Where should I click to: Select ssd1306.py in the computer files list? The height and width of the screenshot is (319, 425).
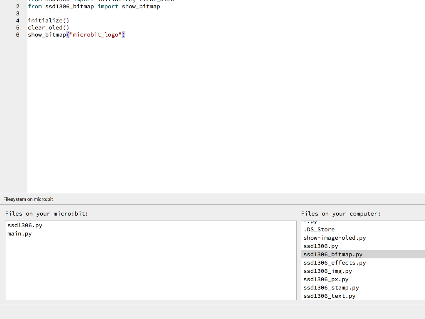(x=321, y=246)
